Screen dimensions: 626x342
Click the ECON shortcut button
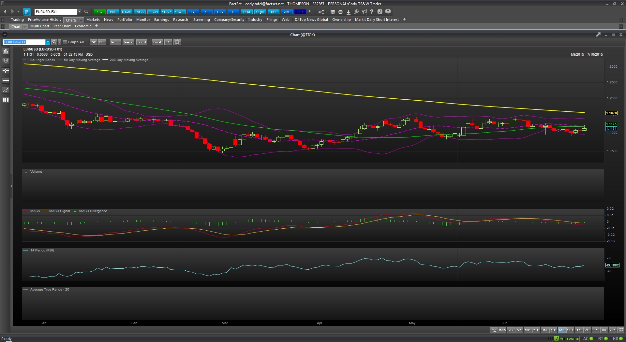point(153,12)
